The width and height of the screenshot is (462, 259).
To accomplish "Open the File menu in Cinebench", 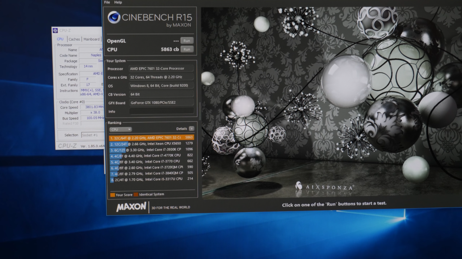I will click(x=107, y=2).
